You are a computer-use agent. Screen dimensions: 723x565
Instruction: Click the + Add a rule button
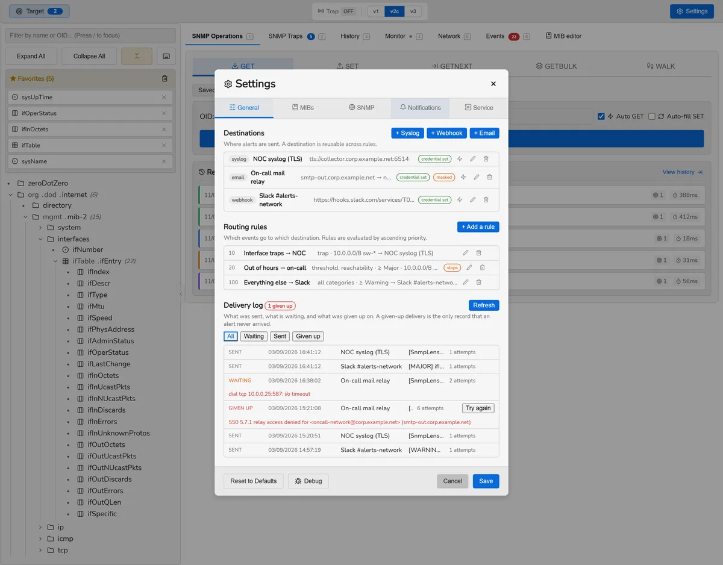tap(478, 227)
